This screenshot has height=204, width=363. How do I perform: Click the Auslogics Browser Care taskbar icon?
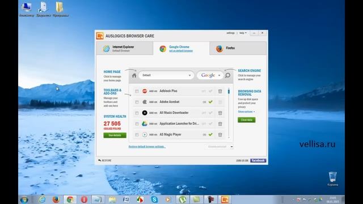225,199
